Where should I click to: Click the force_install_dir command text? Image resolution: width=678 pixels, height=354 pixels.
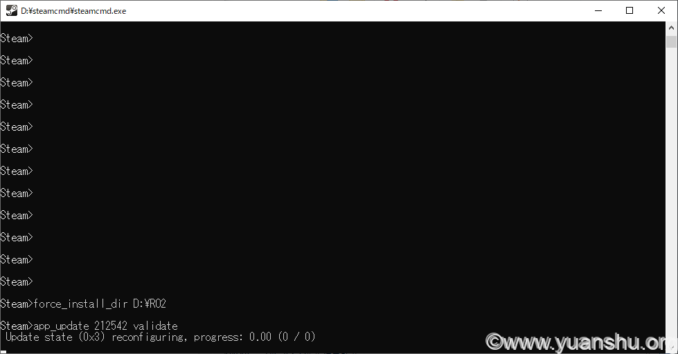point(81,304)
